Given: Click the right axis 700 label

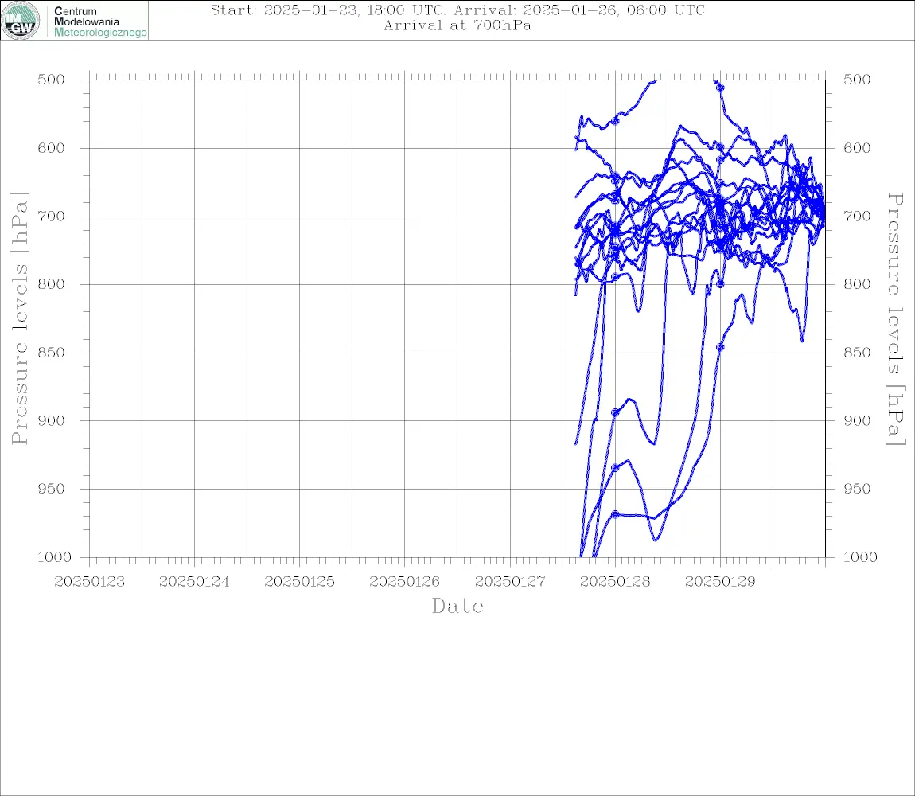Looking at the screenshot, I should (857, 216).
